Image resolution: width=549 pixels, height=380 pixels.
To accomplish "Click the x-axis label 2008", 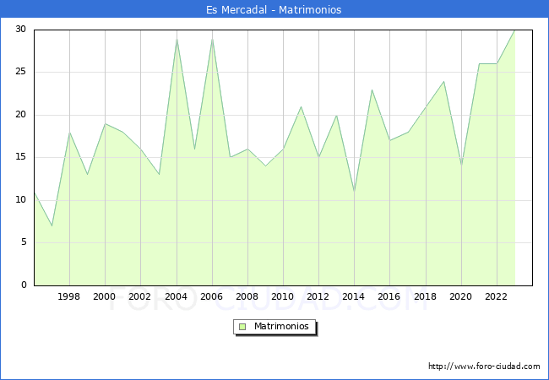I will pyautogui.click(x=247, y=296).
